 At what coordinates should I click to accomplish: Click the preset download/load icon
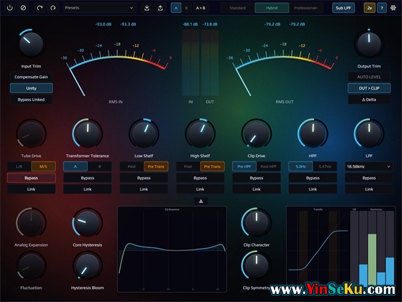[x=147, y=8]
